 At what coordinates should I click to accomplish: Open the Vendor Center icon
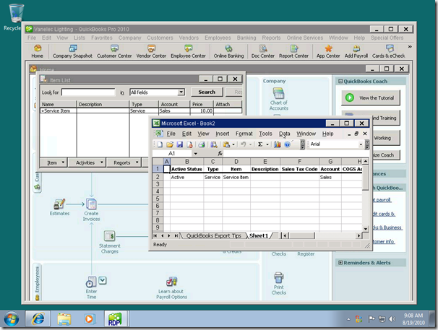pos(151,51)
